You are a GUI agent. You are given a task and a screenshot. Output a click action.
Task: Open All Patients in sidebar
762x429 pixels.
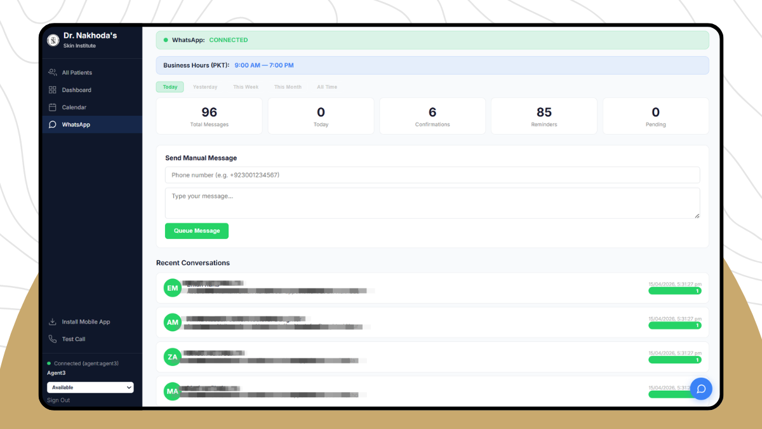tap(93, 72)
